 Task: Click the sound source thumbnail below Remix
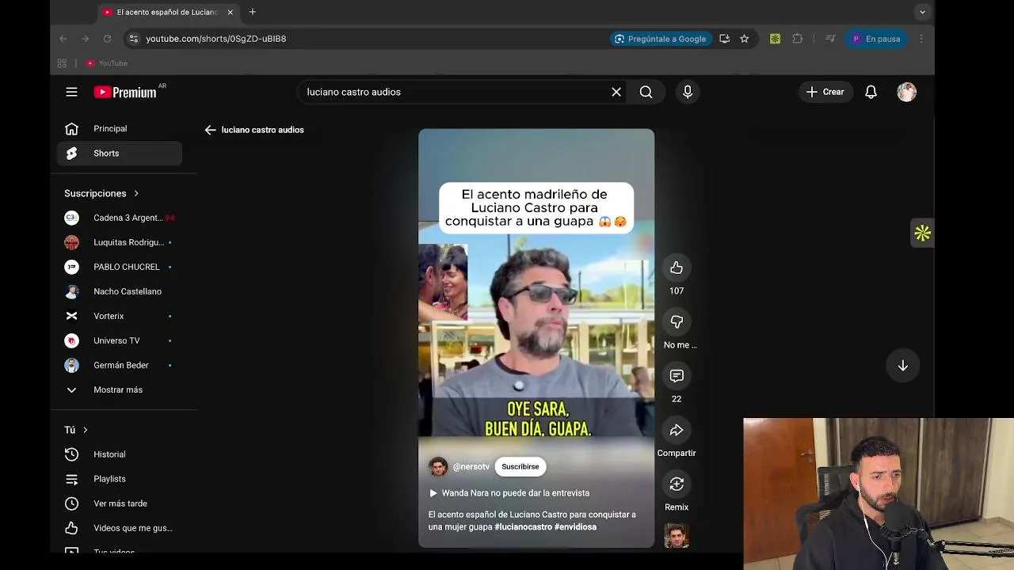(677, 536)
